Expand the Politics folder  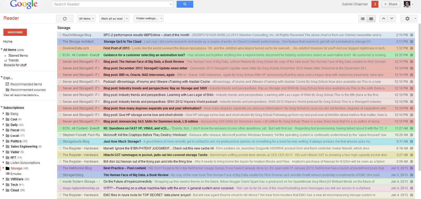coord(3,141)
